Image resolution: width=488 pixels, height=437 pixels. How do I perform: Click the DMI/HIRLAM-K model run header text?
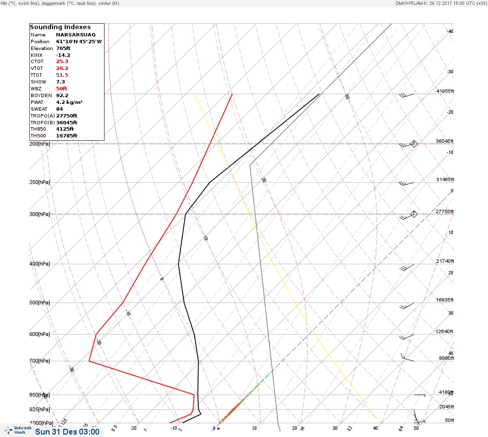coord(441,3)
